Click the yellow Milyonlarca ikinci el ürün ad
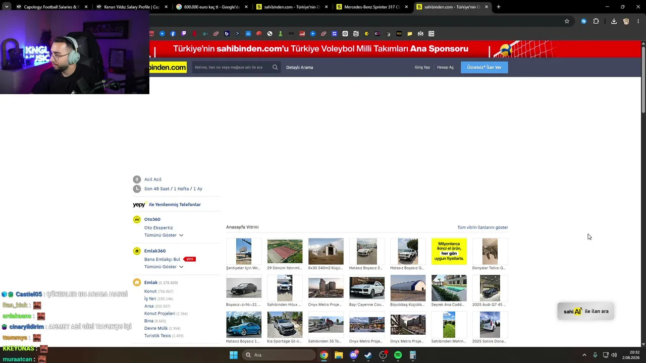Screen dimensions: 646x363 pos(449,251)
